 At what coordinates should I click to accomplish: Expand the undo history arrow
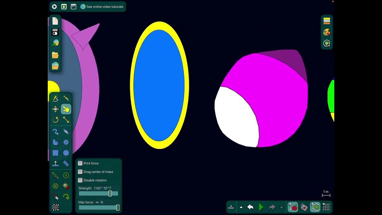[241, 207]
